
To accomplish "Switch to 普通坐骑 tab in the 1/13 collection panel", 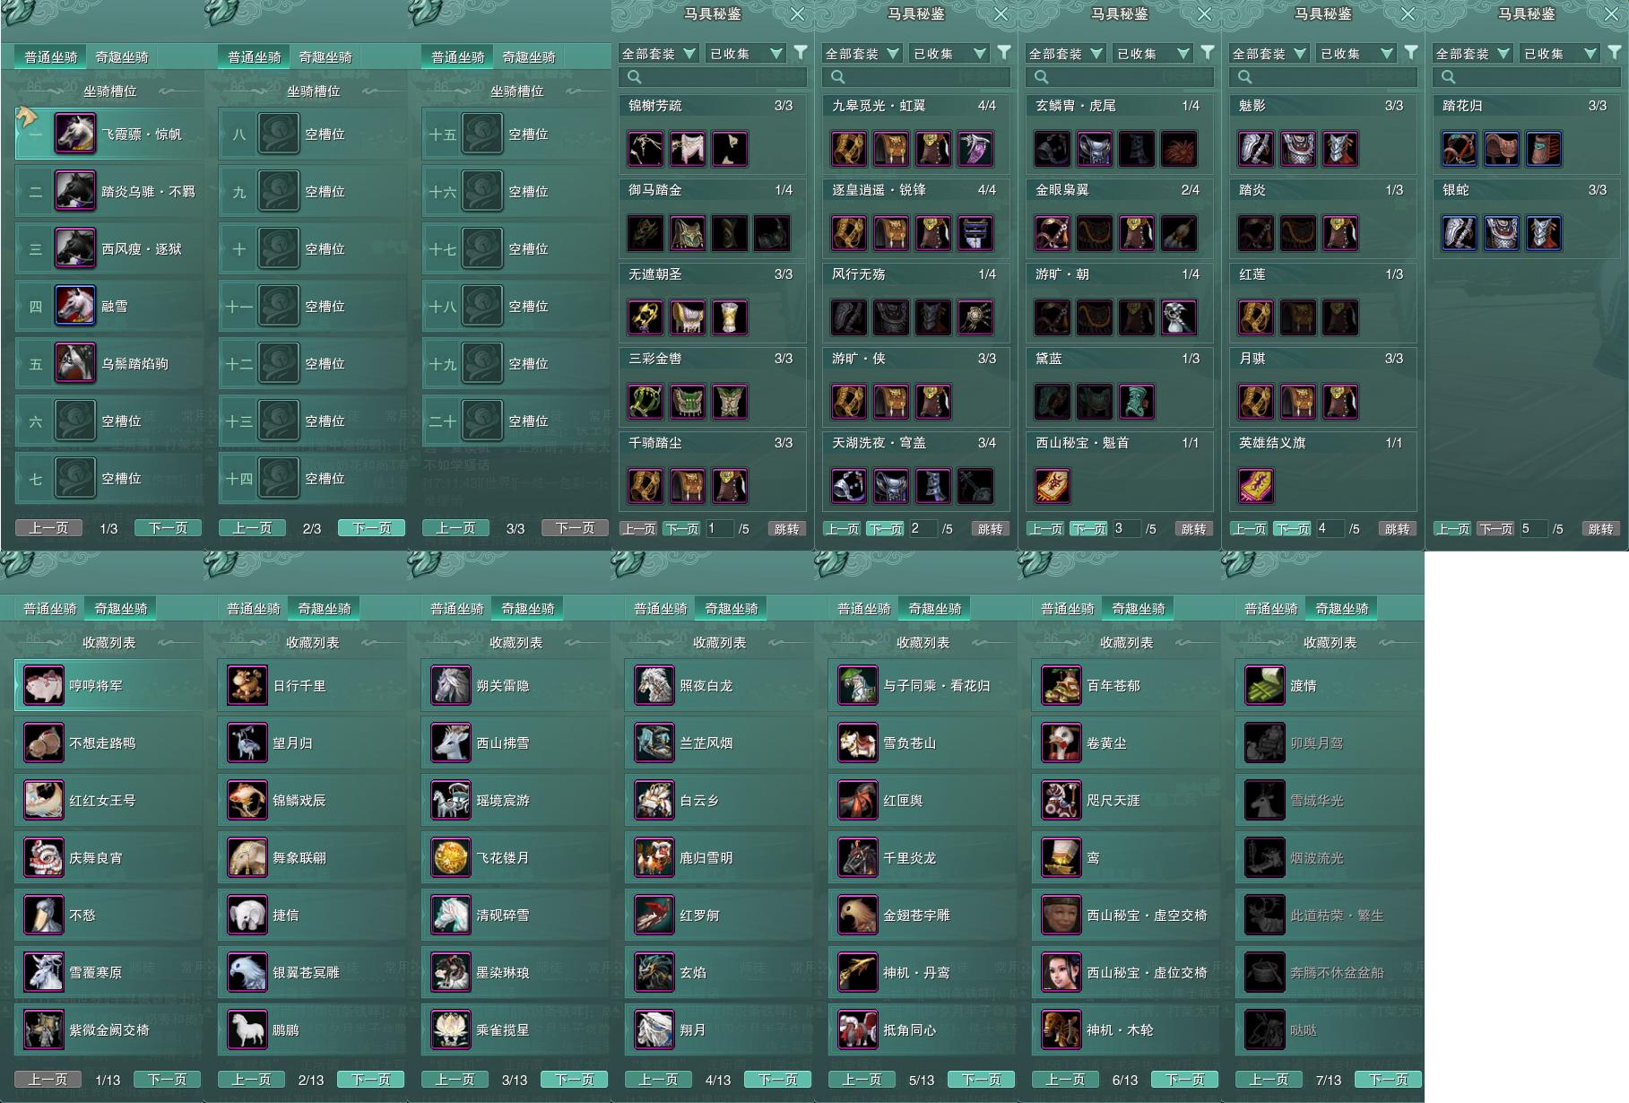I will (50, 608).
